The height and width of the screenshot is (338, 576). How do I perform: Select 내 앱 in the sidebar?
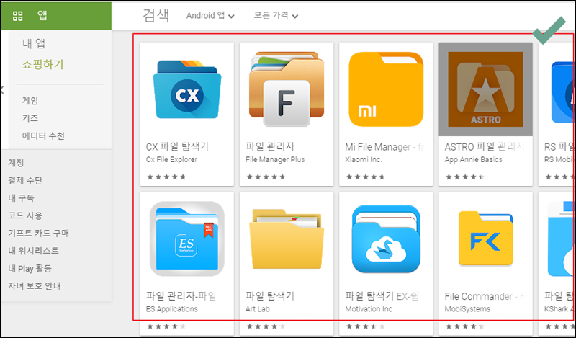(x=34, y=44)
